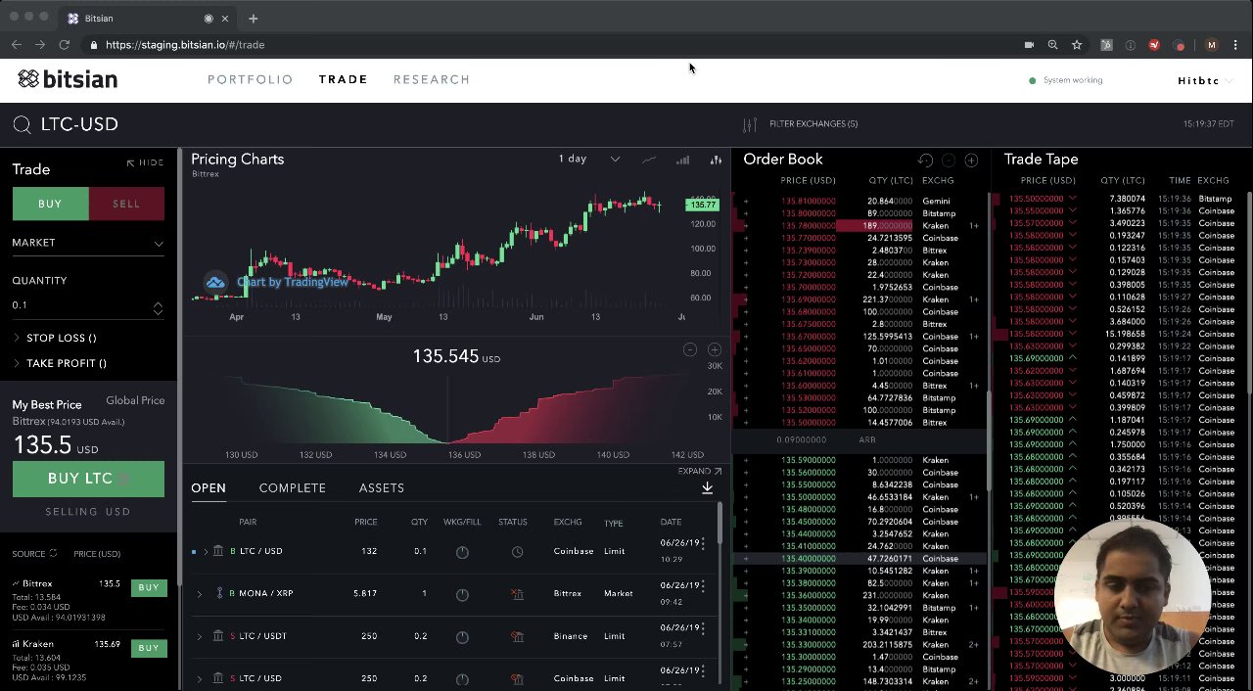Open three-dot menu for MONA / XRP order

702,585
